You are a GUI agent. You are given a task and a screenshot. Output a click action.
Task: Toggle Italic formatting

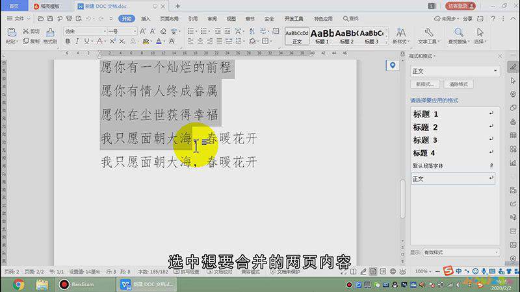click(x=77, y=42)
